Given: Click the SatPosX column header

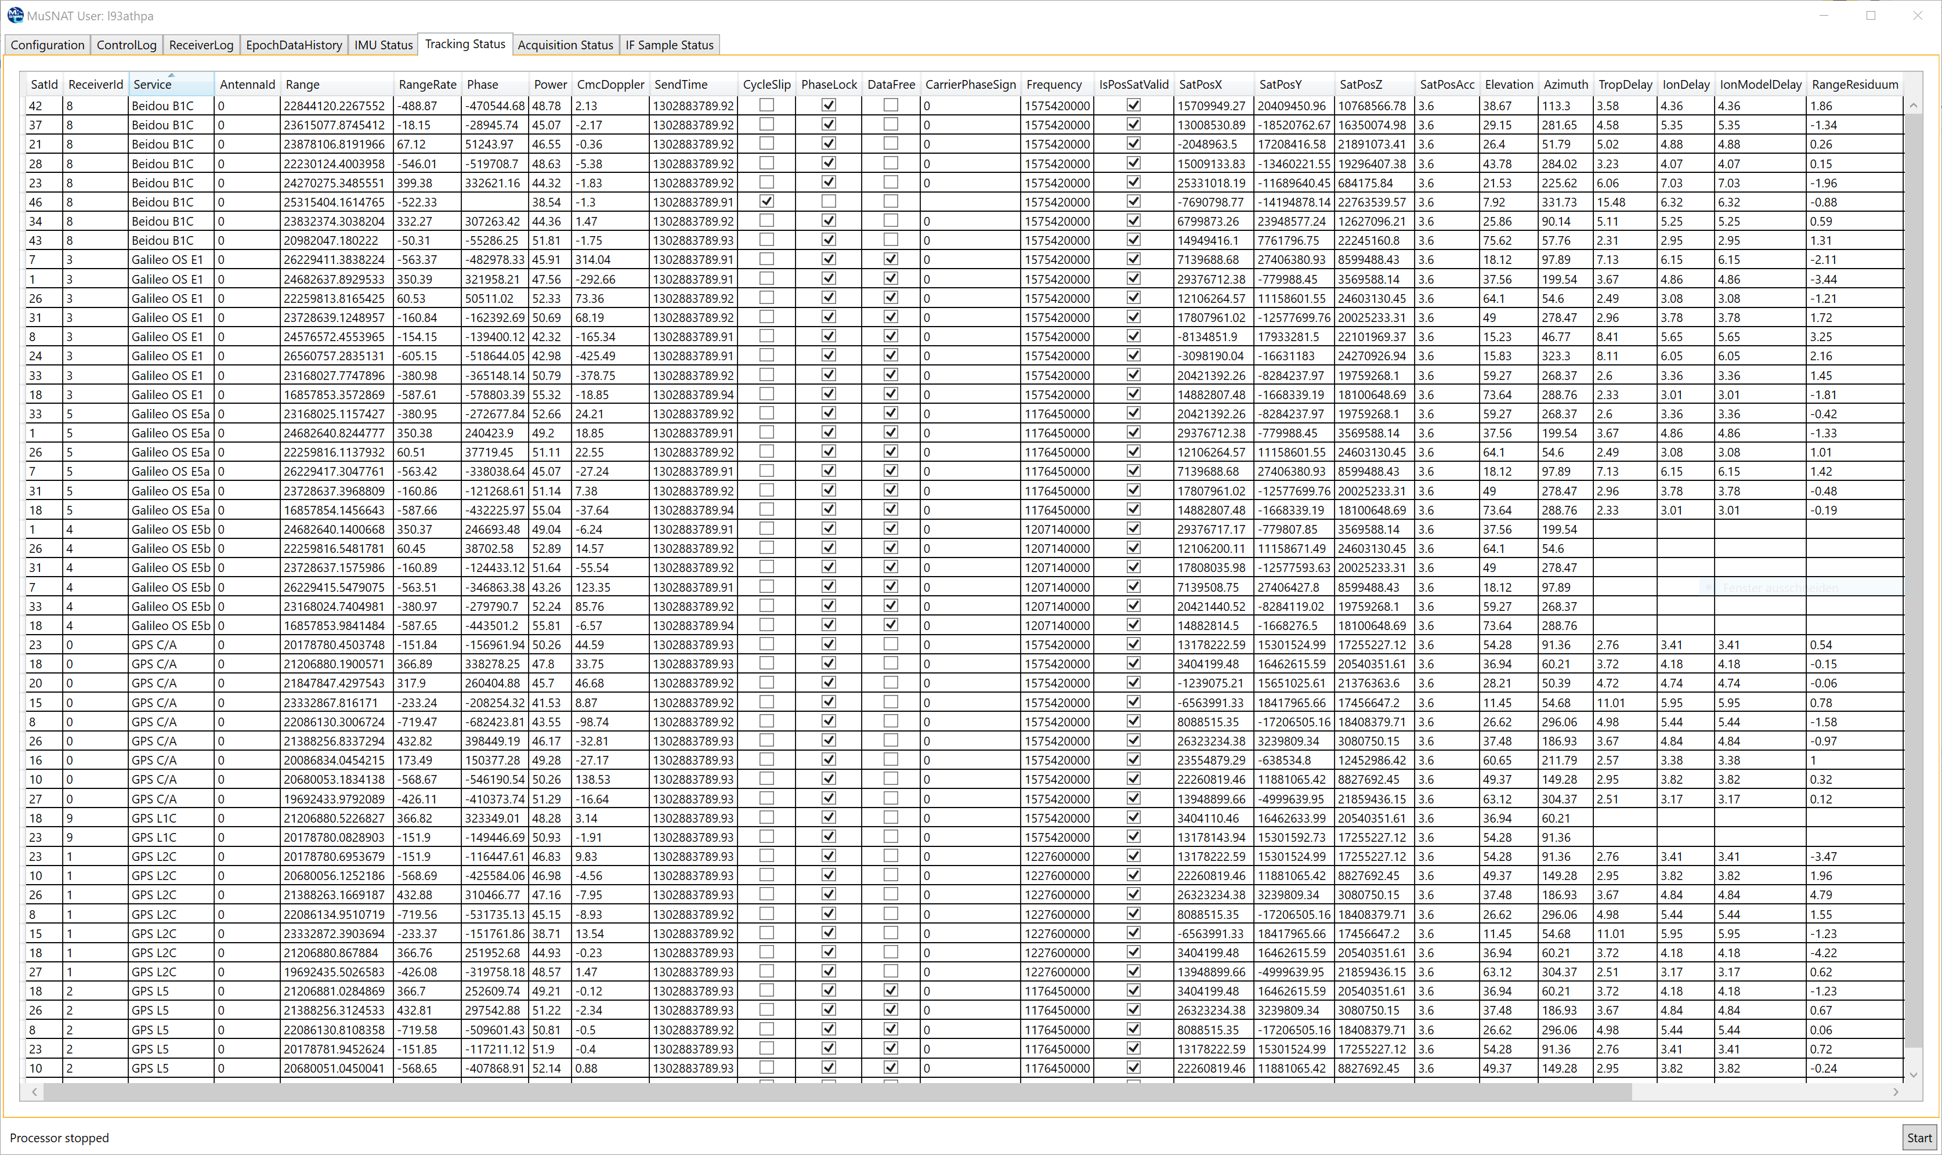Looking at the screenshot, I should [1213, 84].
